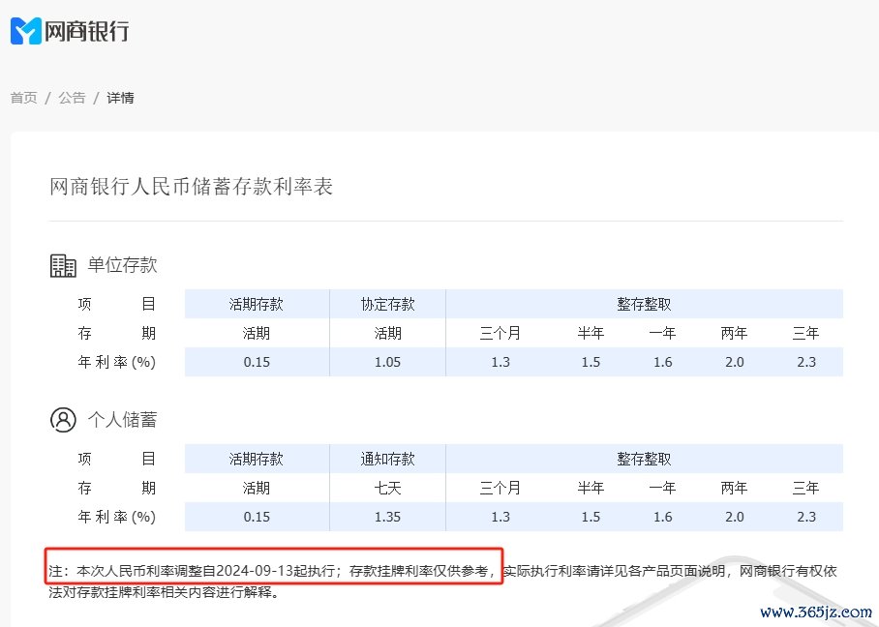The image size is (879, 627).
Task: Go to 首页 in breadcrumb
Action: pyautogui.click(x=23, y=98)
